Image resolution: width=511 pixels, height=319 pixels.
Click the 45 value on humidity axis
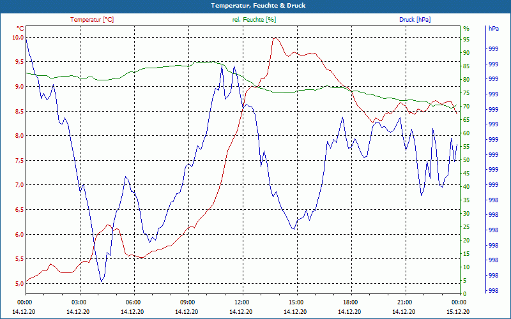[466, 173]
